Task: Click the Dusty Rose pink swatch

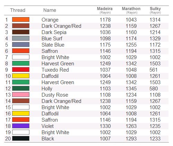Action: coord(21,95)
